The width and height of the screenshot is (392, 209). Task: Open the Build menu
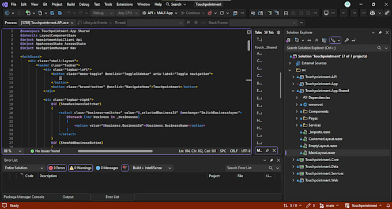point(71,5)
